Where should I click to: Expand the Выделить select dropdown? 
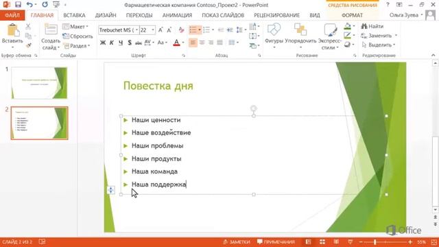pos(378,45)
